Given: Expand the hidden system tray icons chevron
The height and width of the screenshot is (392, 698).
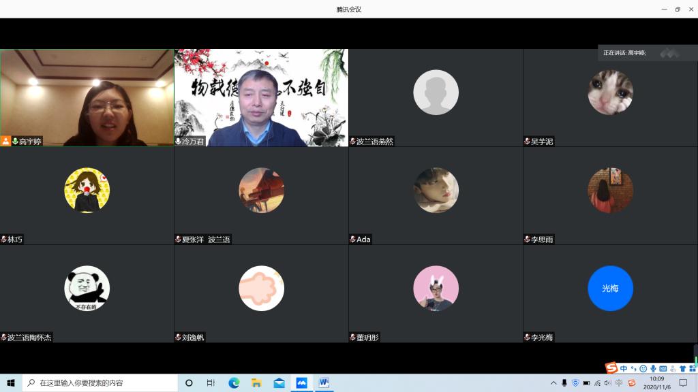Looking at the screenshot, I should click(553, 383).
